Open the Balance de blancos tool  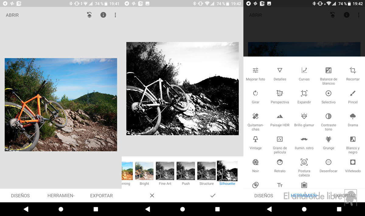click(328, 70)
